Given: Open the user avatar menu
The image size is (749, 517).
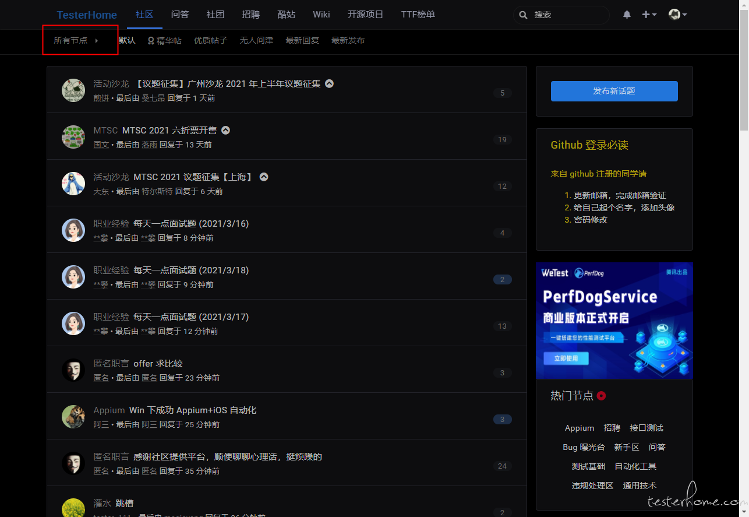Looking at the screenshot, I should (x=677, y=15).
